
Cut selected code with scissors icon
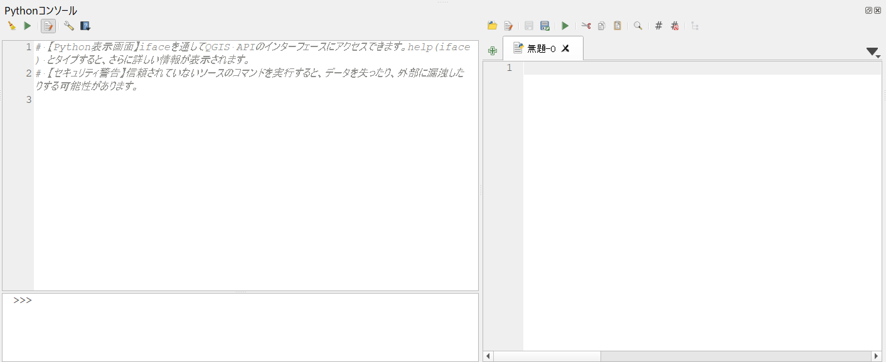coord(586,26)
